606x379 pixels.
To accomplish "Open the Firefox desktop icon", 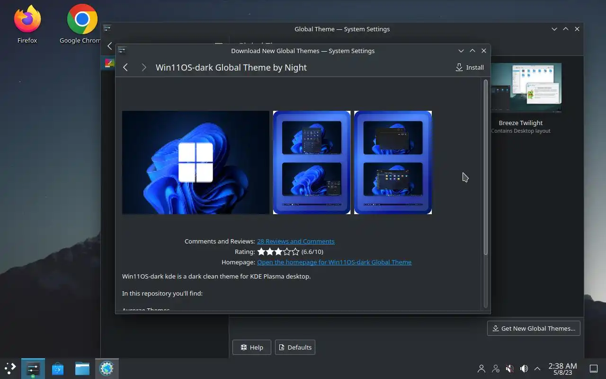I will pyautogui.click(x=27, y=25).
